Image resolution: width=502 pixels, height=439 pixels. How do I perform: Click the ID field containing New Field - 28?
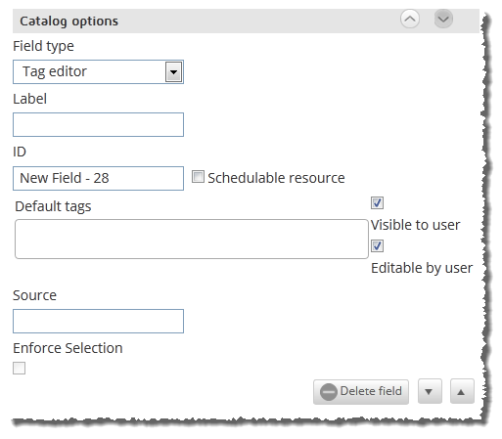pos(98,178)
